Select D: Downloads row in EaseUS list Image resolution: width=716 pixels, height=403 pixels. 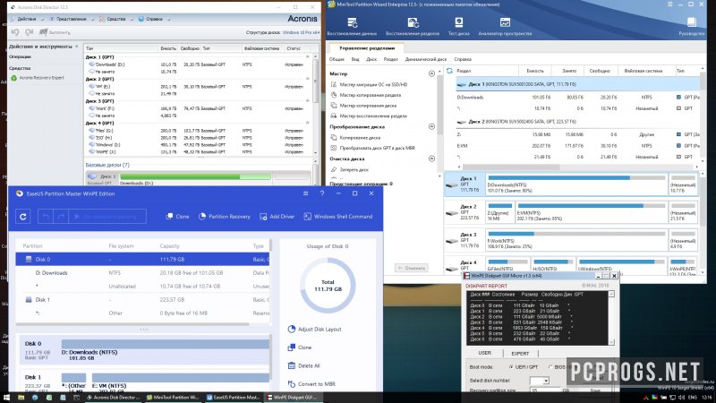coord(142,273)
